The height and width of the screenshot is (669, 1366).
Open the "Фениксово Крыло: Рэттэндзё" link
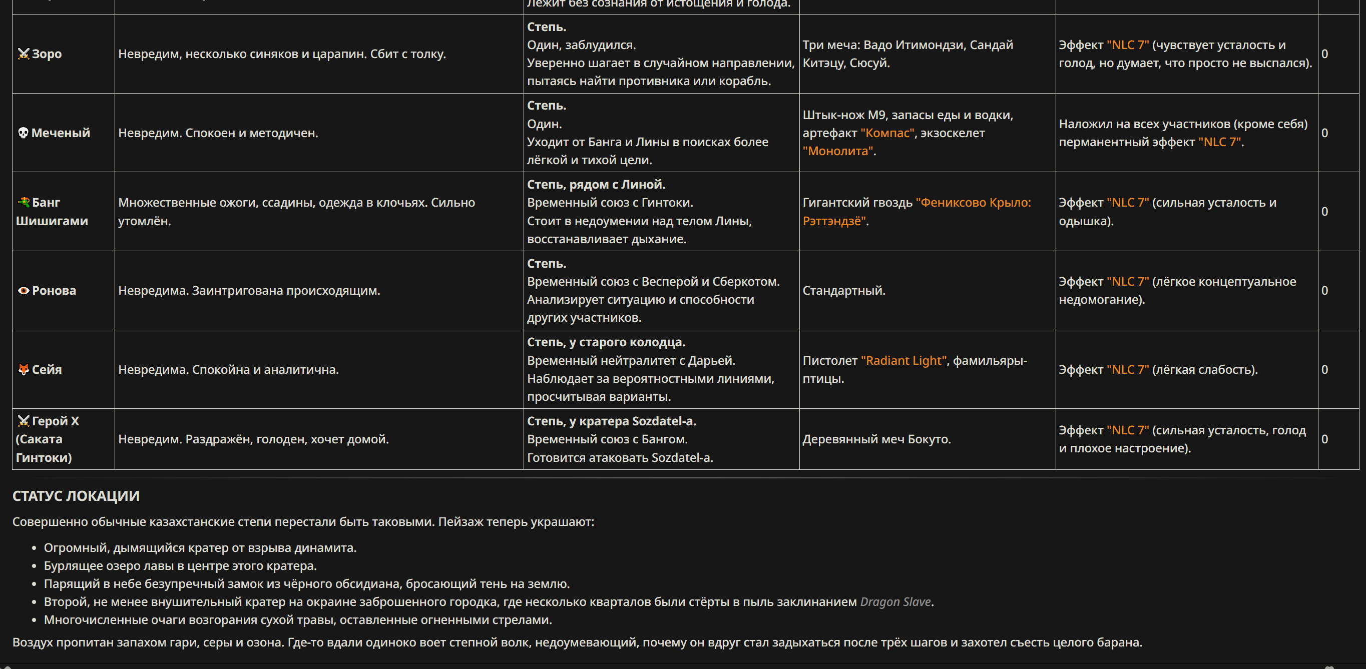[917, 212]
